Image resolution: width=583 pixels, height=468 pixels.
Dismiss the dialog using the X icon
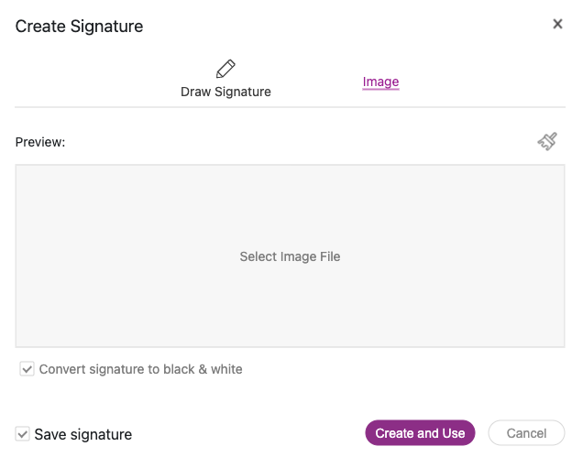coord(557,24)
